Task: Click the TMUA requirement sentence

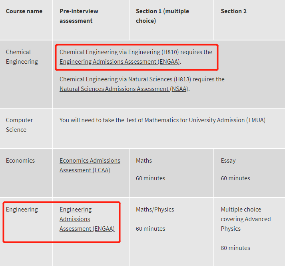Action: coord(163,120)
